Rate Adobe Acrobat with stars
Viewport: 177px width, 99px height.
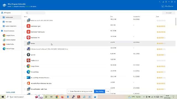[x=161, y=21]
